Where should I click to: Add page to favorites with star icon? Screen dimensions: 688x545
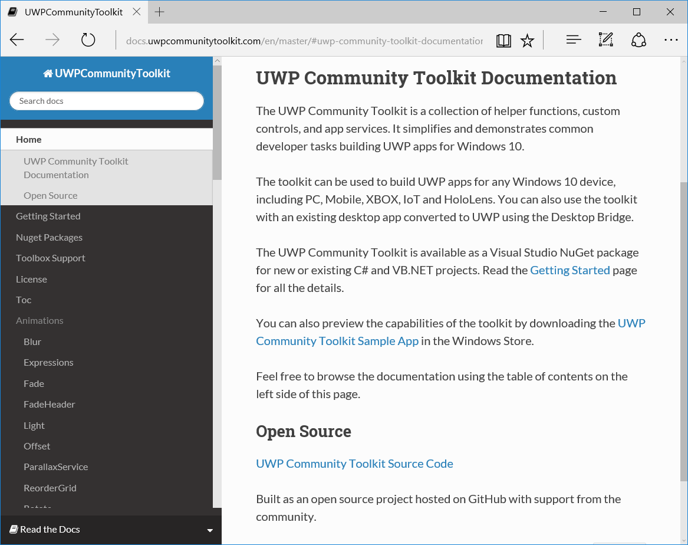tap(527, 40)
